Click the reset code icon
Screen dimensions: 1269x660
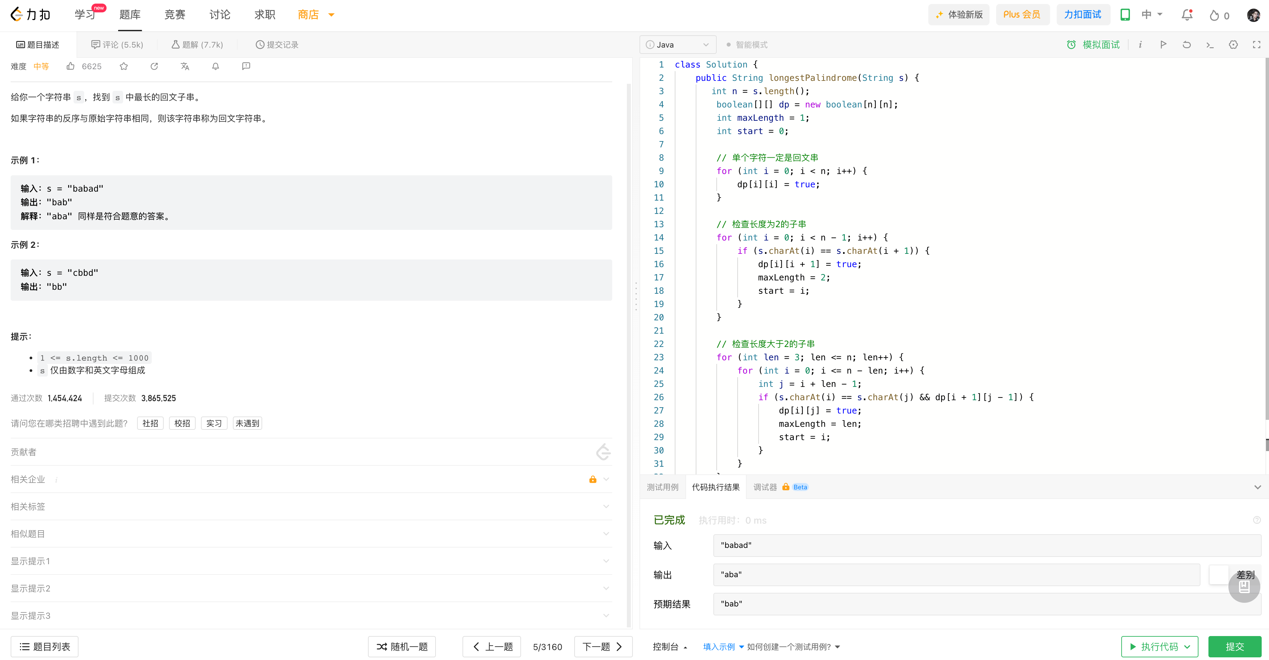[x=1186, y=45]
